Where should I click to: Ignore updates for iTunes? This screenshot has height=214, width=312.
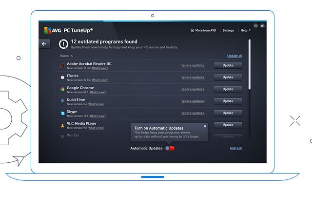coord(193,78)
